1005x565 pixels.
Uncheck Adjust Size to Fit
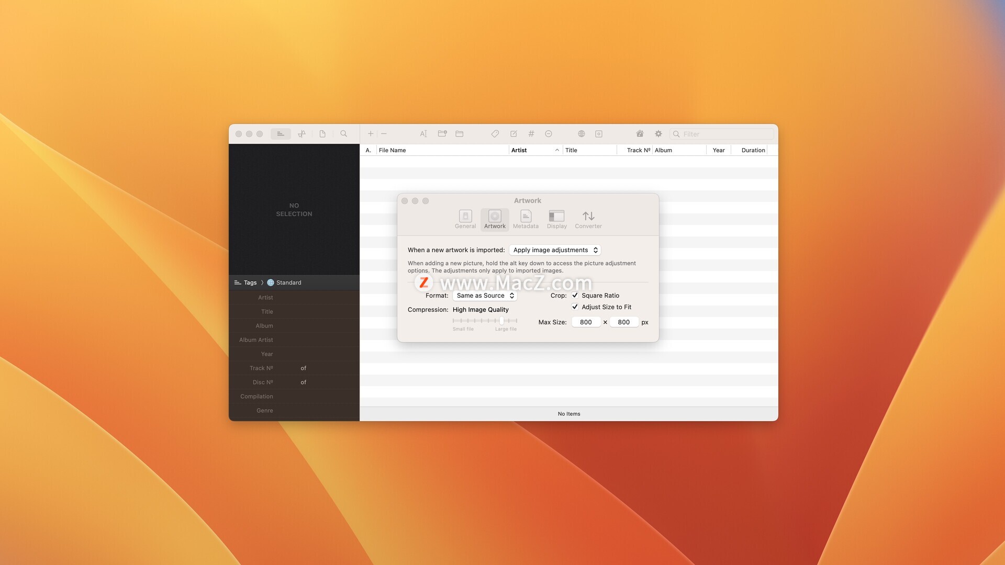pyautogui.click(x=575, y=307)
